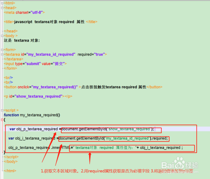Click the .required; property at line end
The width and height of the screenshot is (210, 179).
160,138
